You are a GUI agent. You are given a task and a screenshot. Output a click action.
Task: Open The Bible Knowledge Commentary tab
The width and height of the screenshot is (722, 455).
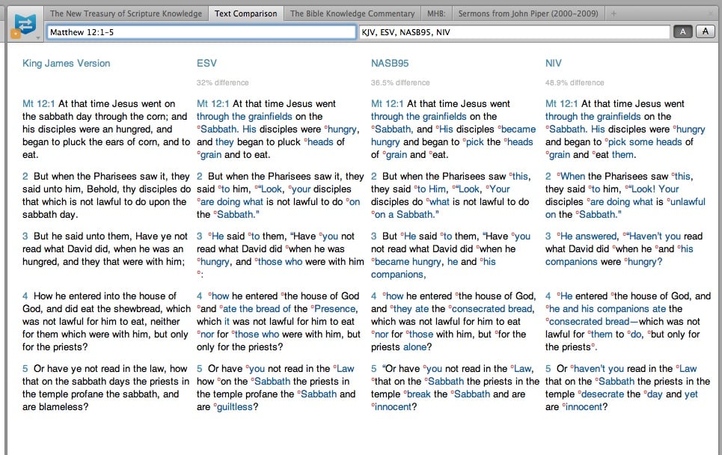point(352,13)
